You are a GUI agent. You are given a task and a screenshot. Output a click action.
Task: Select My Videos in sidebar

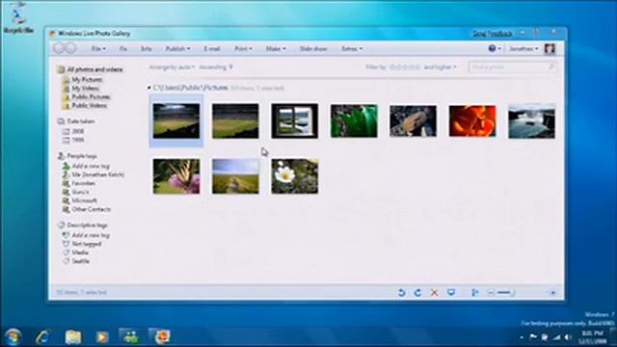point(86,88)
